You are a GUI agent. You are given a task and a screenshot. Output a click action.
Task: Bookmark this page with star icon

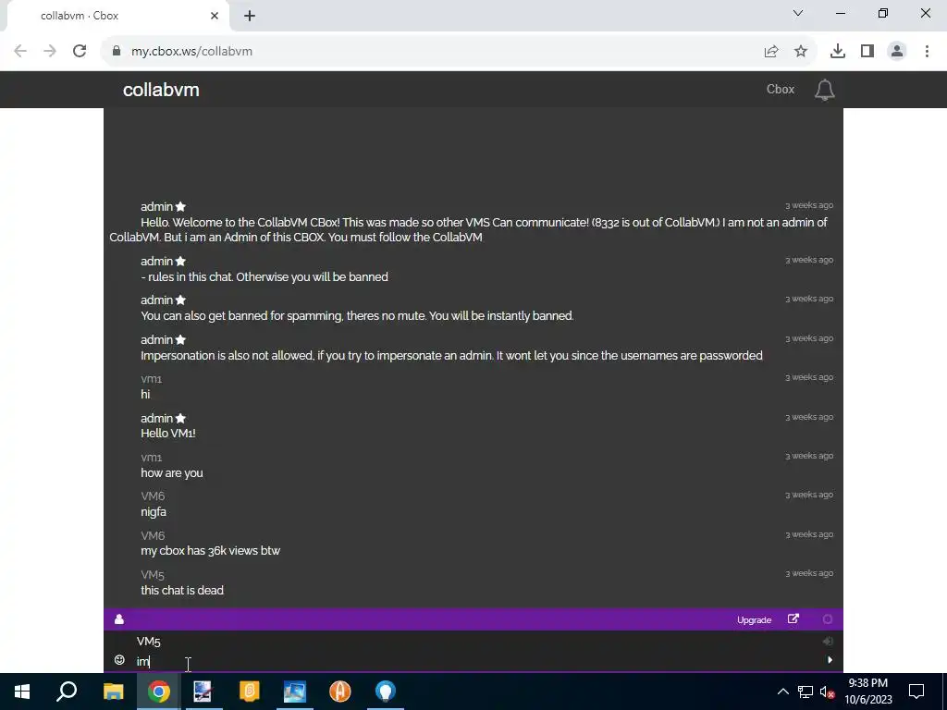click(800, 52)
